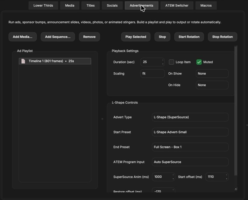Open the On Show dropdown
The height and width of the screenshot is (200, 248).
tap(212, 74)
